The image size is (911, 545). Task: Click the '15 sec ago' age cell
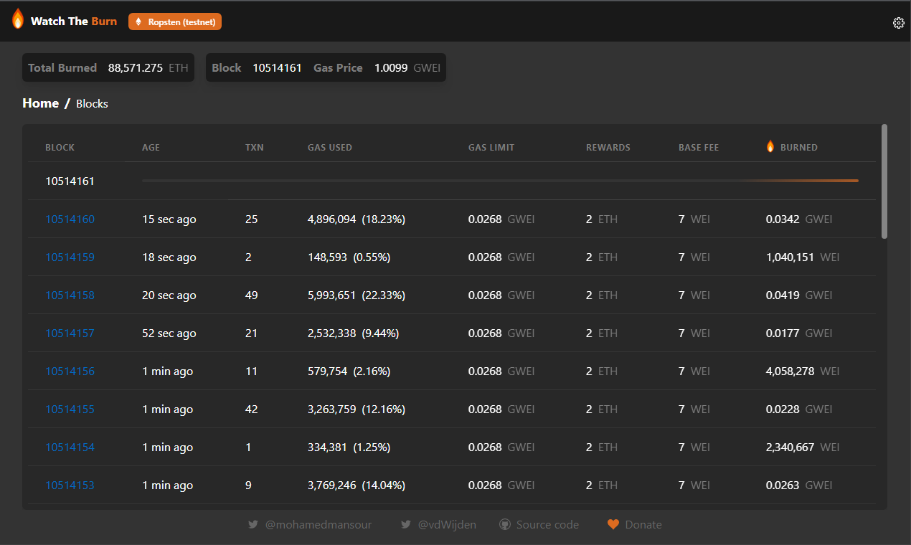(169, 219)
